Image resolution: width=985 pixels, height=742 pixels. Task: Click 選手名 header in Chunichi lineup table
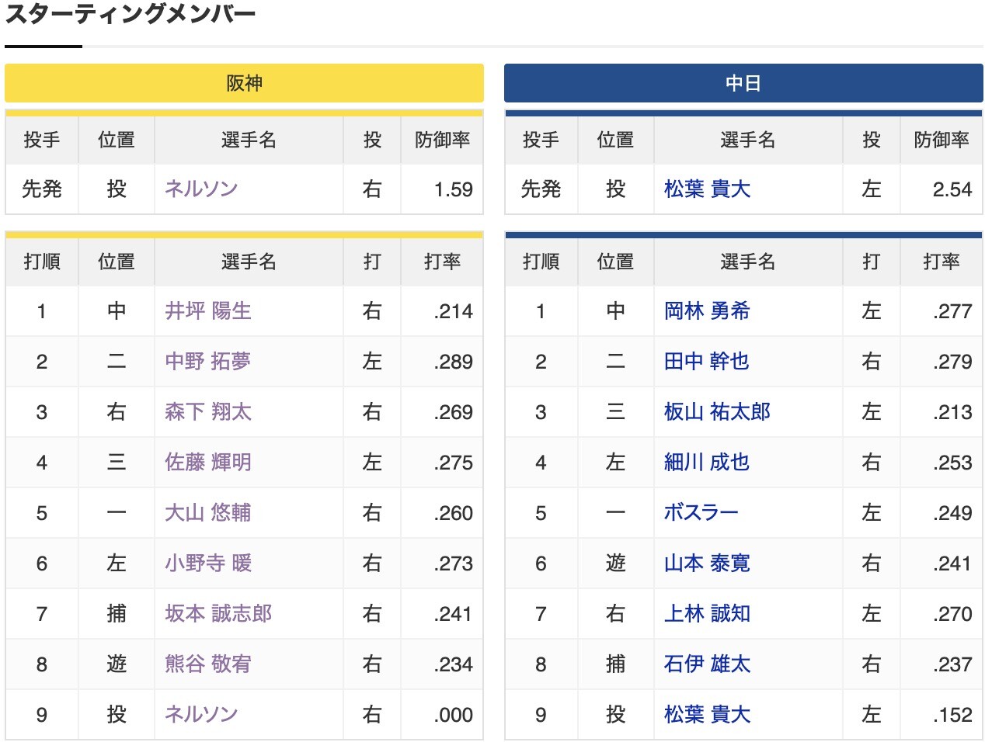point(747,262)
